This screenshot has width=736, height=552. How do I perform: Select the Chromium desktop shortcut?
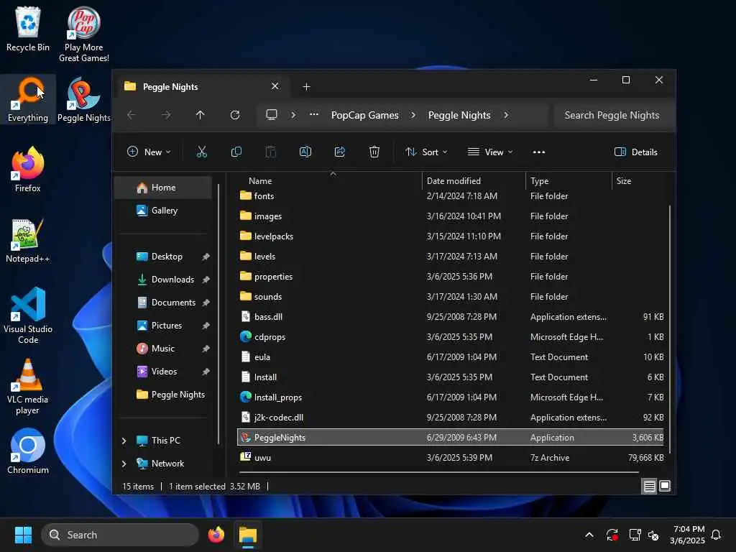click(x=28, y=451)
